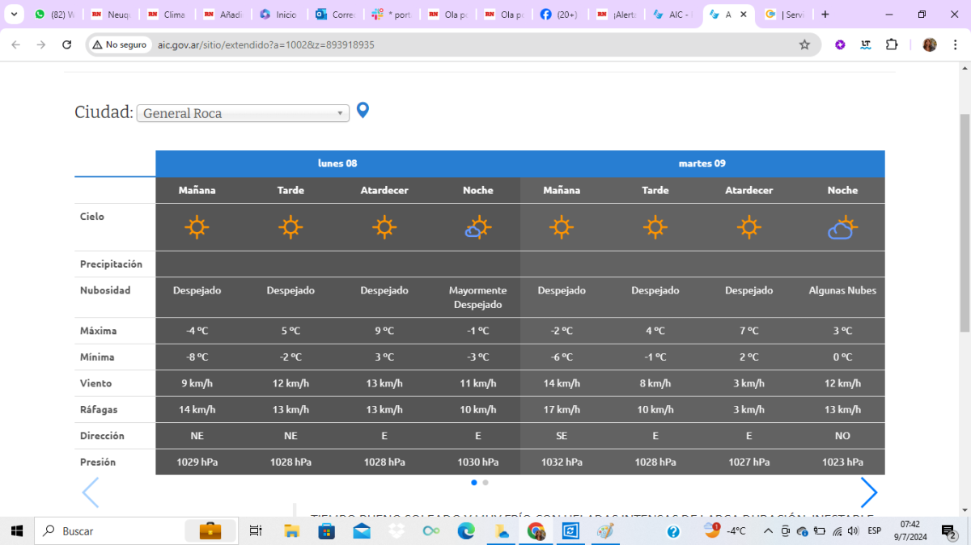Open the Chrome profile avatar
Image resolution: width=971 pixels, height=545 pixels.
(x=930, y=44)
